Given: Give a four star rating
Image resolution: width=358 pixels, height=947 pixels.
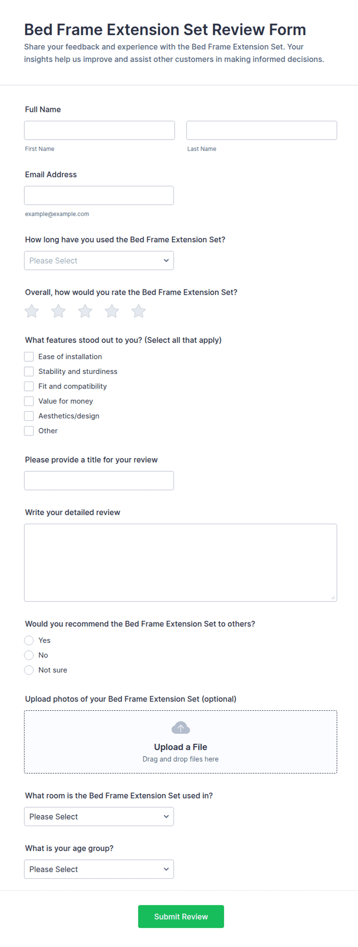Looking at the screenshot, I should [112, 311].
